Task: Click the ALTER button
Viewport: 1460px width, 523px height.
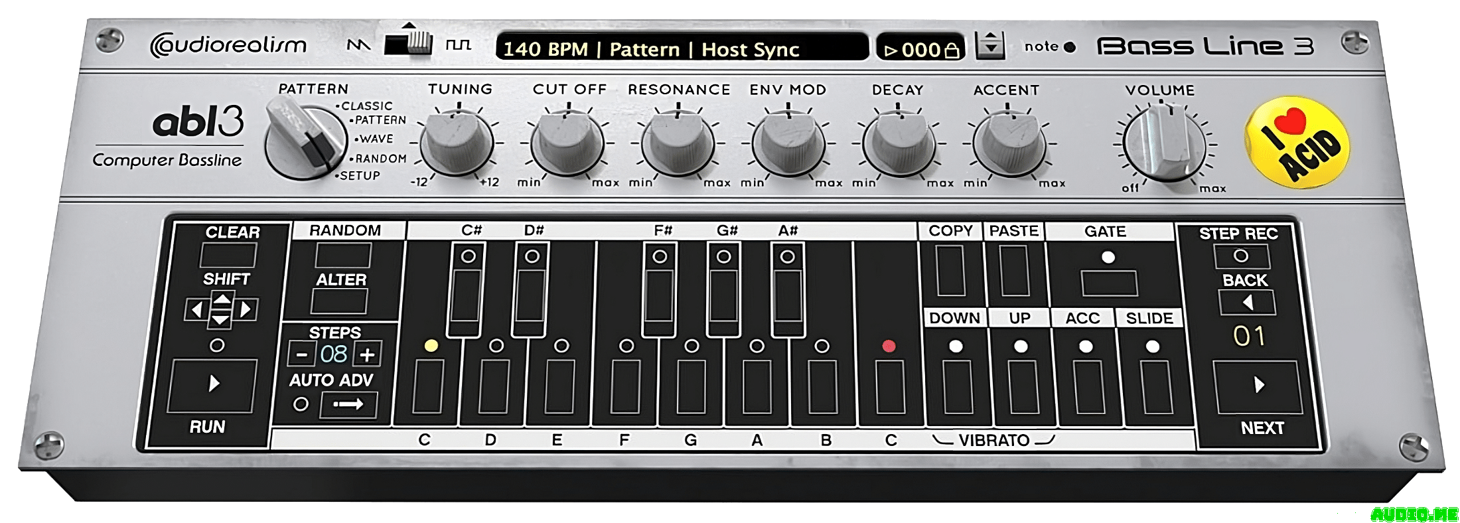Action: click(x=339, y=301)
